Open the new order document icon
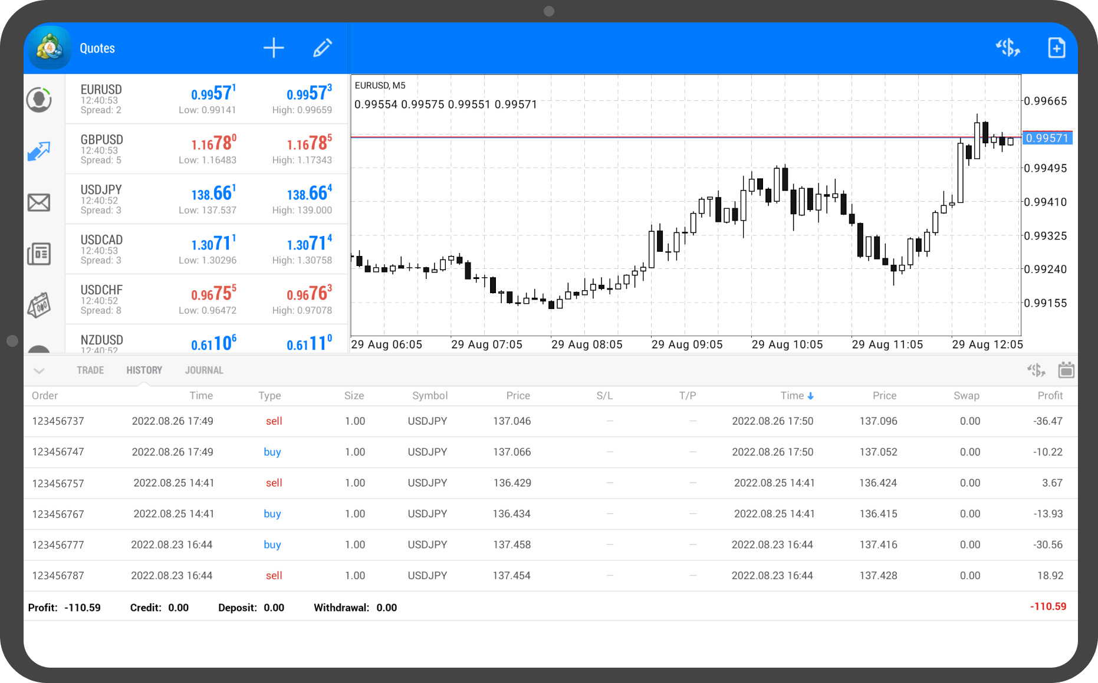This screenshot has width=1098, height=683. point(1056,48)
